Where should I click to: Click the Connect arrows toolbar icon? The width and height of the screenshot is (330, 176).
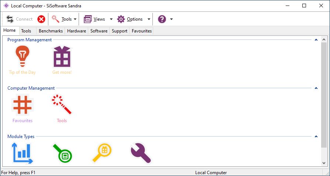10,19
